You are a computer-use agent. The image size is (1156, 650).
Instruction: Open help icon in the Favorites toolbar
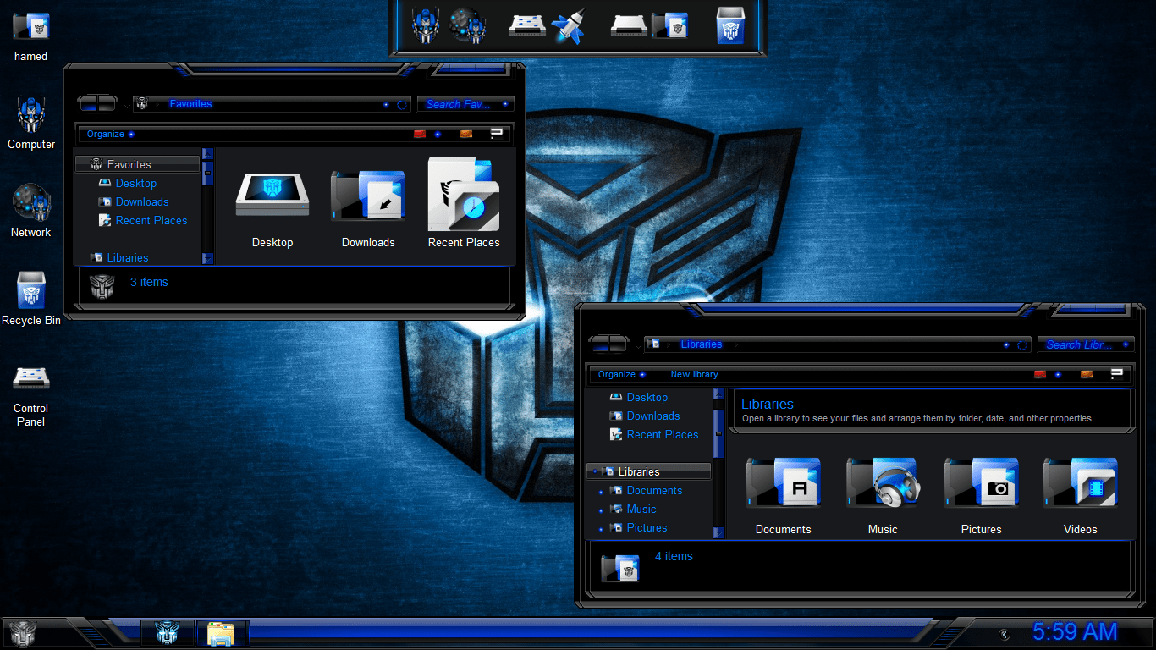497,134
